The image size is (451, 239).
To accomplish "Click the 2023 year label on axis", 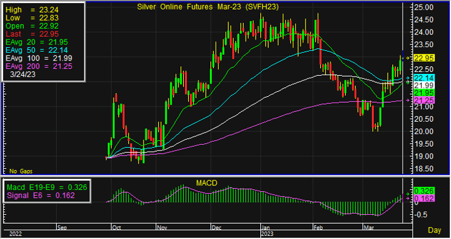I will (x=267, y=234).
